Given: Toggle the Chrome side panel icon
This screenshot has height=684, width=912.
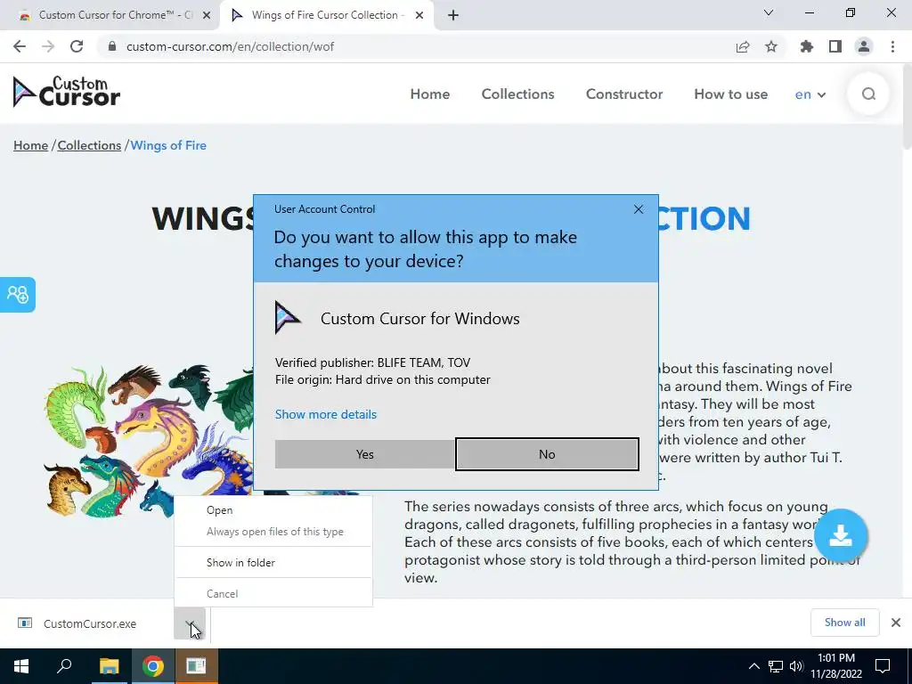Looking at the screenshot, I should click(835, 46).
